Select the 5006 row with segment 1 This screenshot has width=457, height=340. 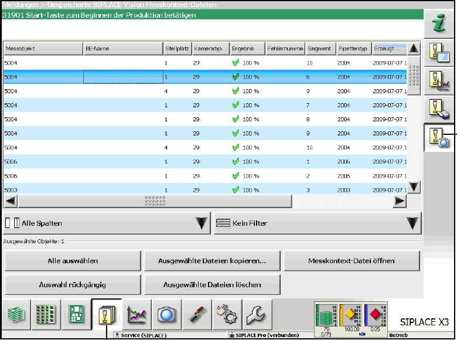[x=205, y=162]
